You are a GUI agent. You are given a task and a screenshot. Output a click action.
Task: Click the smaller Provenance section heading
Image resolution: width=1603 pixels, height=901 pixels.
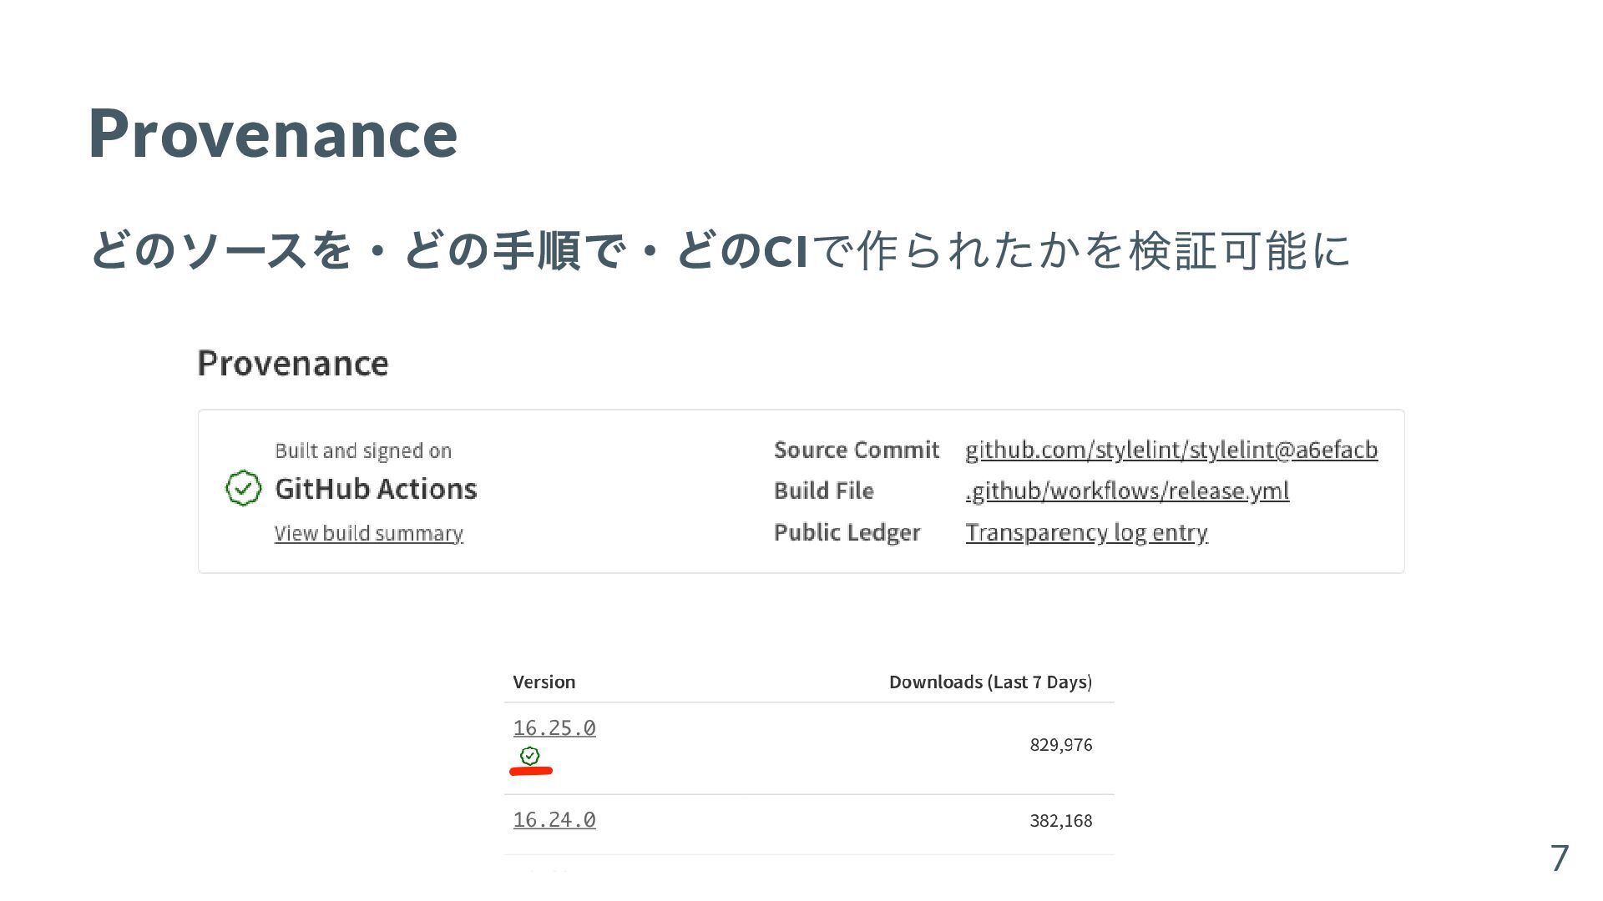(292, 363)
